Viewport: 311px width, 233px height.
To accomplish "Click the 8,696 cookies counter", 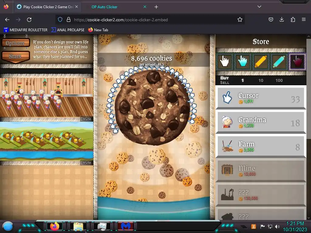I will coord(152,58).
